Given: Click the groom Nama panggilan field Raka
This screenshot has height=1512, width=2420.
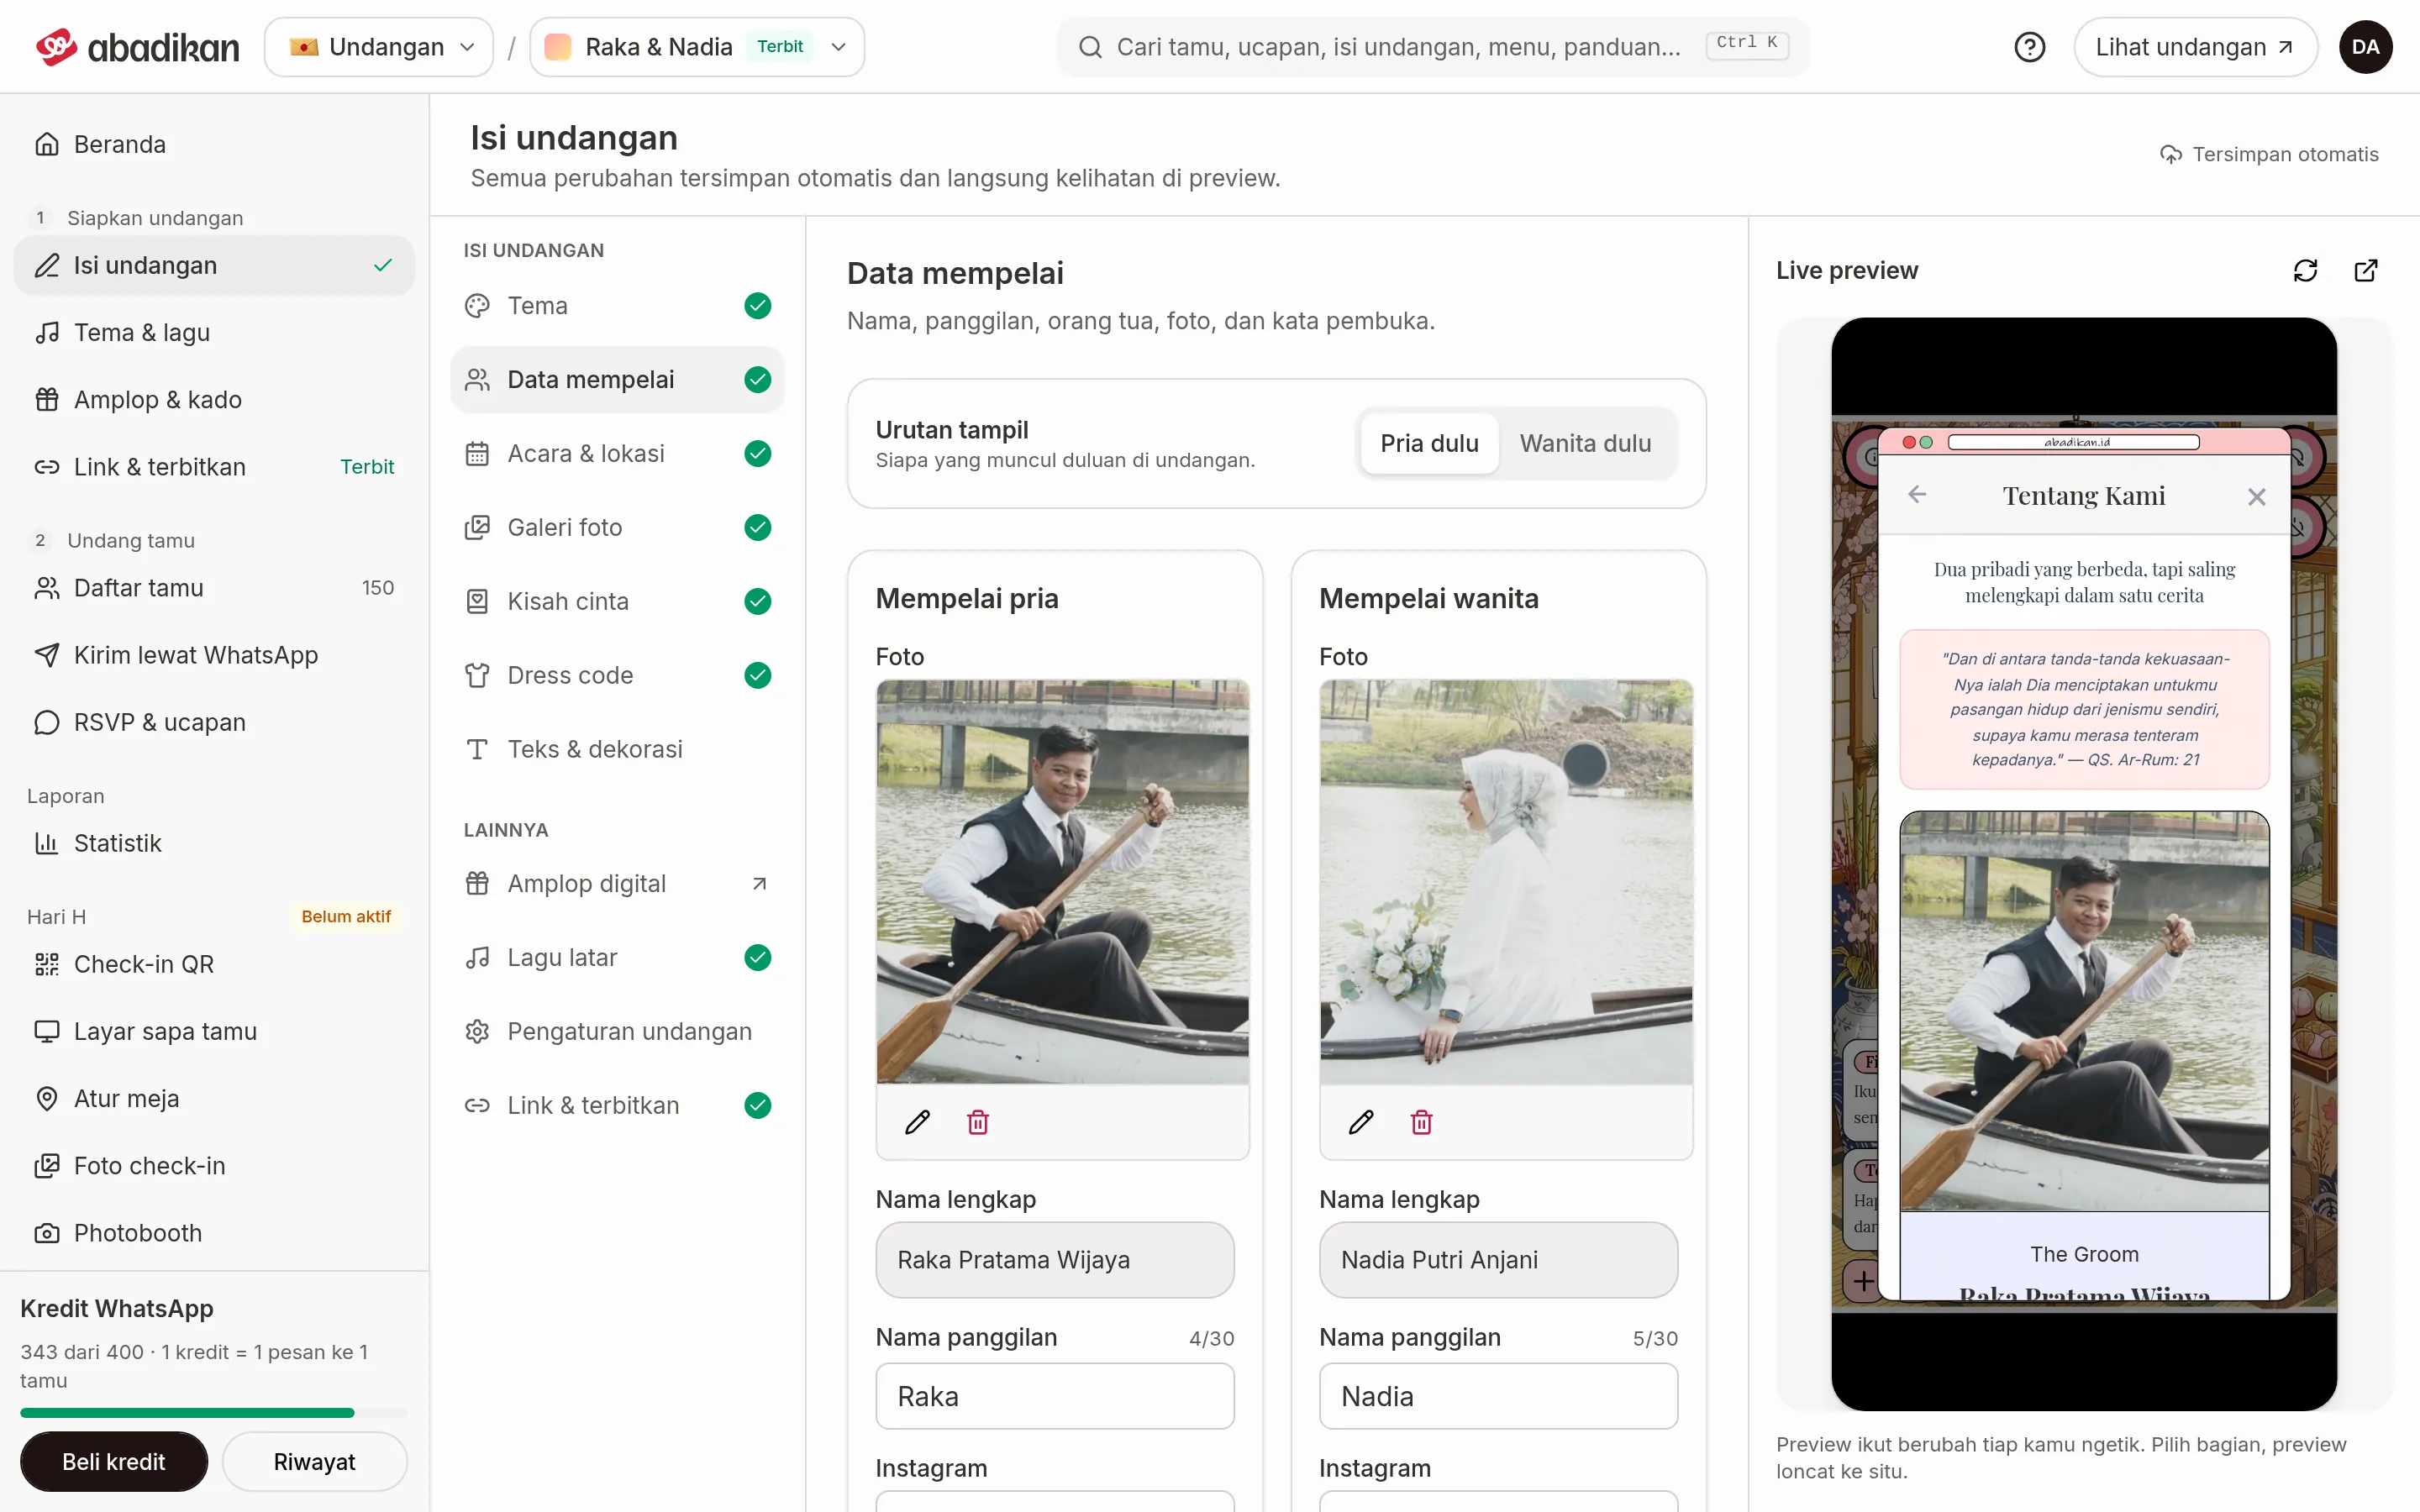Looking at the screenshot, I should coord(1054,1396).
